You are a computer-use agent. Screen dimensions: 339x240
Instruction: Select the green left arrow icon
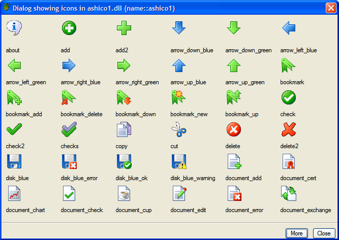[x=14, y=65]
